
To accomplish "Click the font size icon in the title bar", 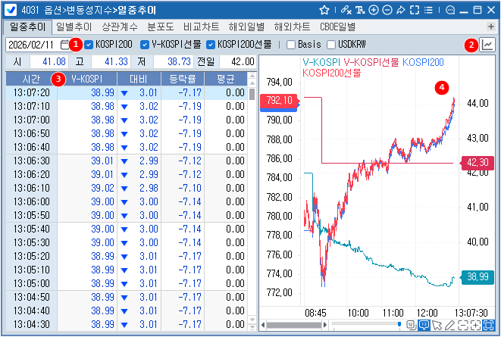I will click(x=360, y=10).
